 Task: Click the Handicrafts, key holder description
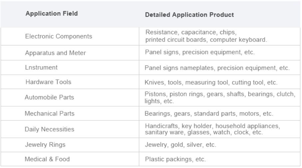tap(212, 129)
